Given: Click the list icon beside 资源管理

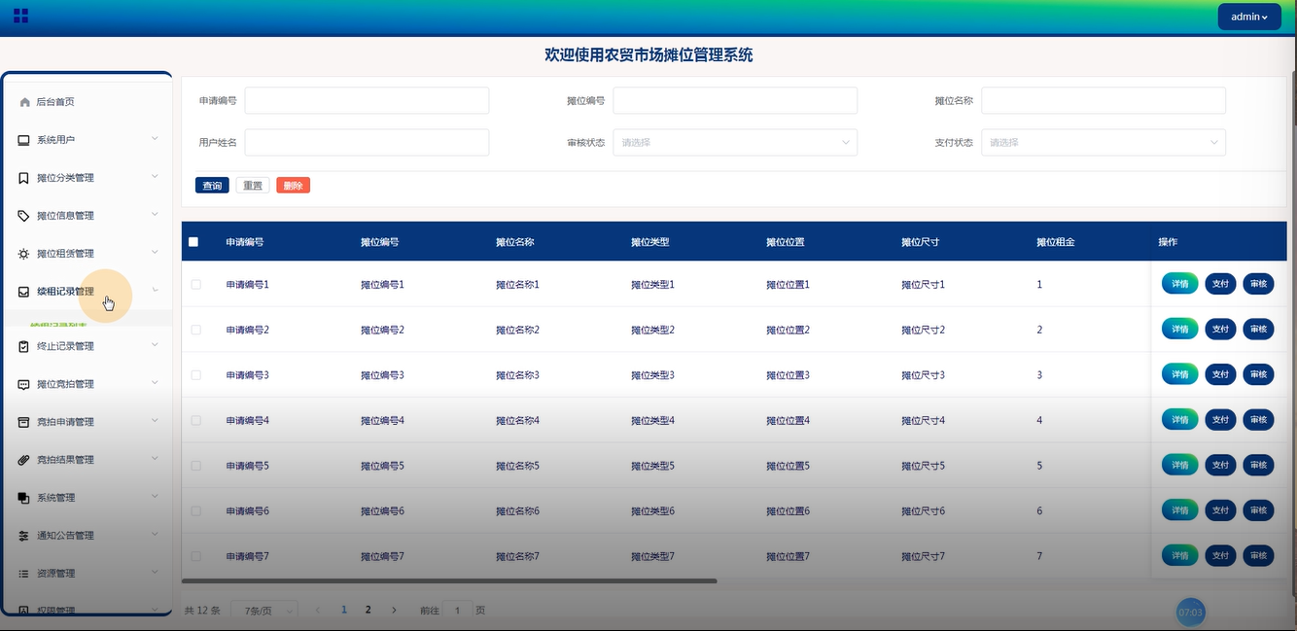Looking at the screenshot, I should click(x=24, y=574).
